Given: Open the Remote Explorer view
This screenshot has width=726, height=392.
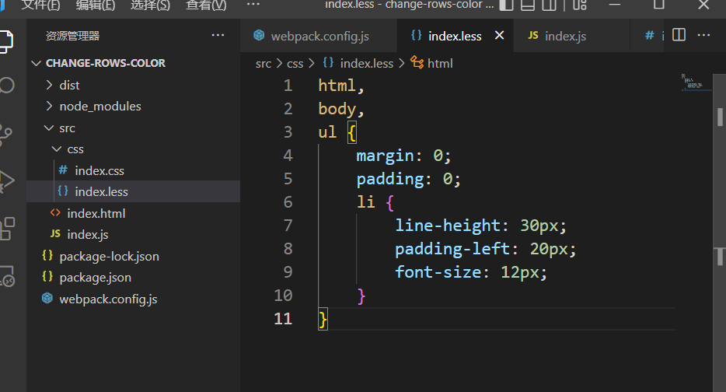Looking at the screenshot, I should (x=6, y=276).
